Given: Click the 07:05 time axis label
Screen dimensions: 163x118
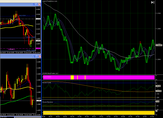Looking at the screenshot, I should click(x=130, y=116).
